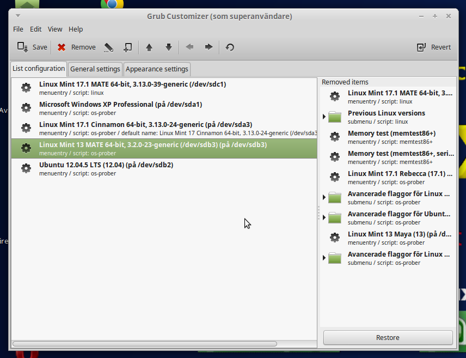Screen dimensions: 466x358
Task: Open window menu arrow in title bar
Action: click(18, 15)
